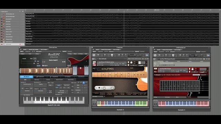Viewport: 221px width, 124px height.
Task: Toggle Sustain checkbox in RealLPC Pedal FX
Action: tap(48, 93)
